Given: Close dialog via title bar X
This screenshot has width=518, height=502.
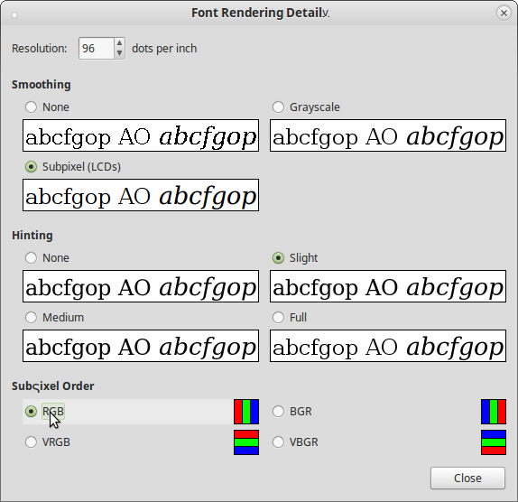Looking at the screenshot, I should pos(504,13).
